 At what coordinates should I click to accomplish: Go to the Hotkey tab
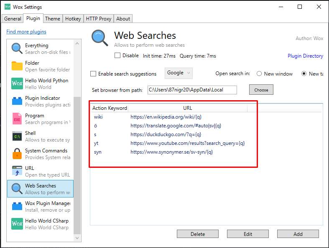click(73, 19)
